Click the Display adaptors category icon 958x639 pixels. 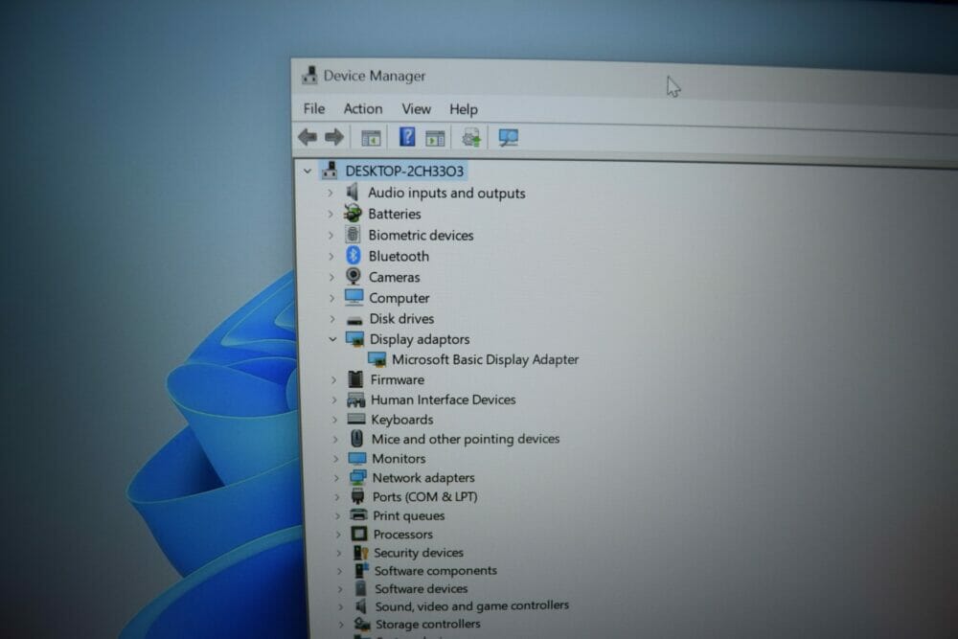[x=355, y=339]
